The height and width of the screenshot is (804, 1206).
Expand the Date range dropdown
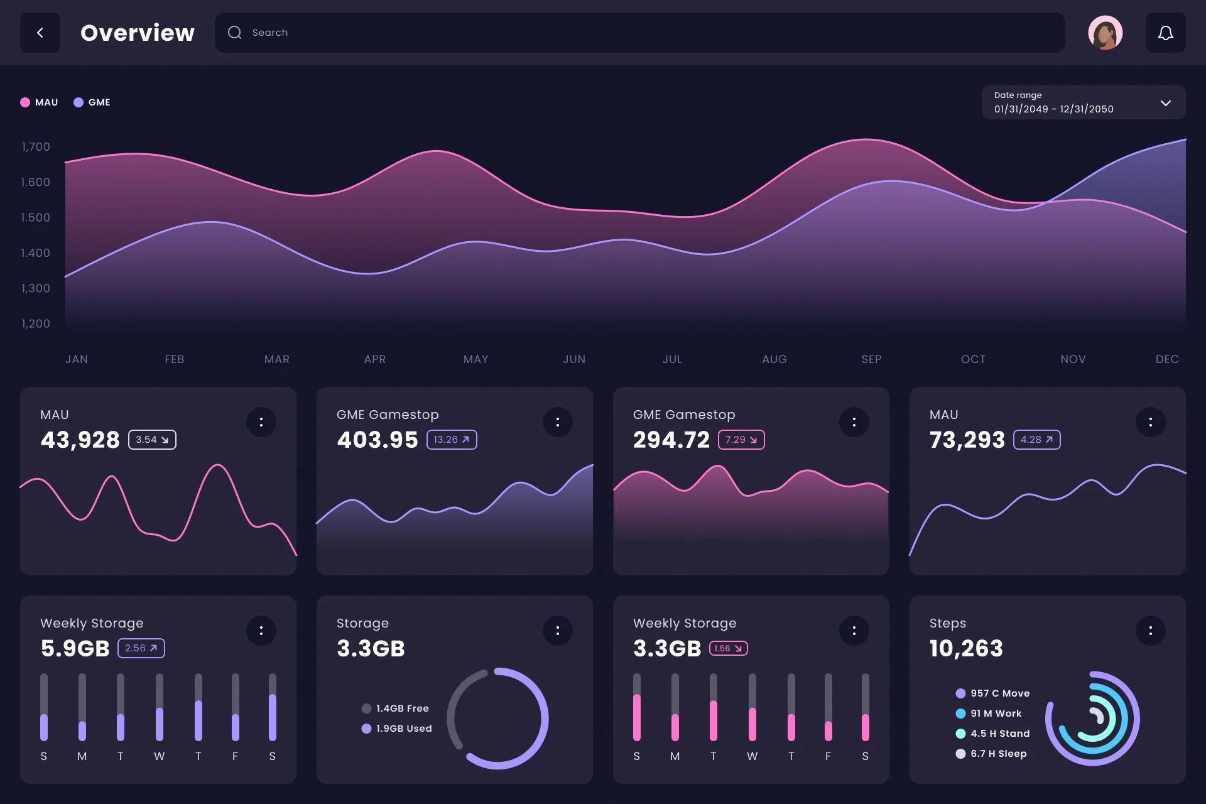(1083, 102)
